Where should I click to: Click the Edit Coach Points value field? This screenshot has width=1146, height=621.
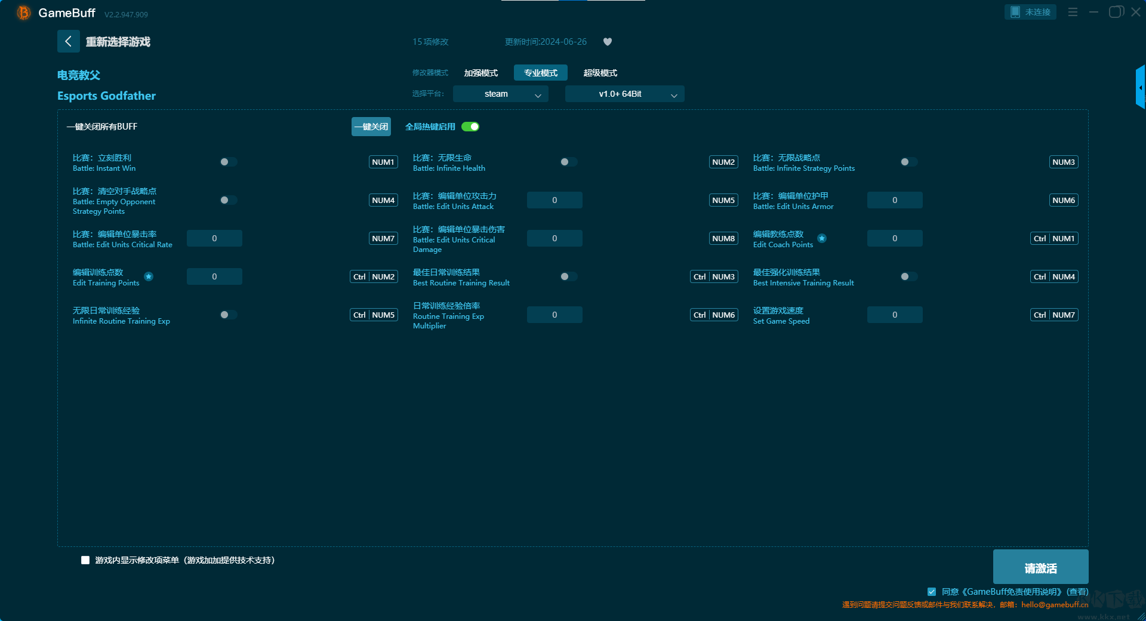pos(895,238)
